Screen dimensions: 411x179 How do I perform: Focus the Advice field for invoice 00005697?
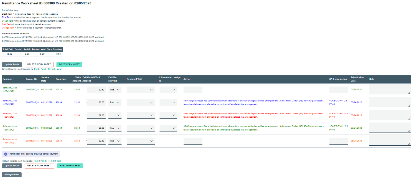[x=193, y=90]
